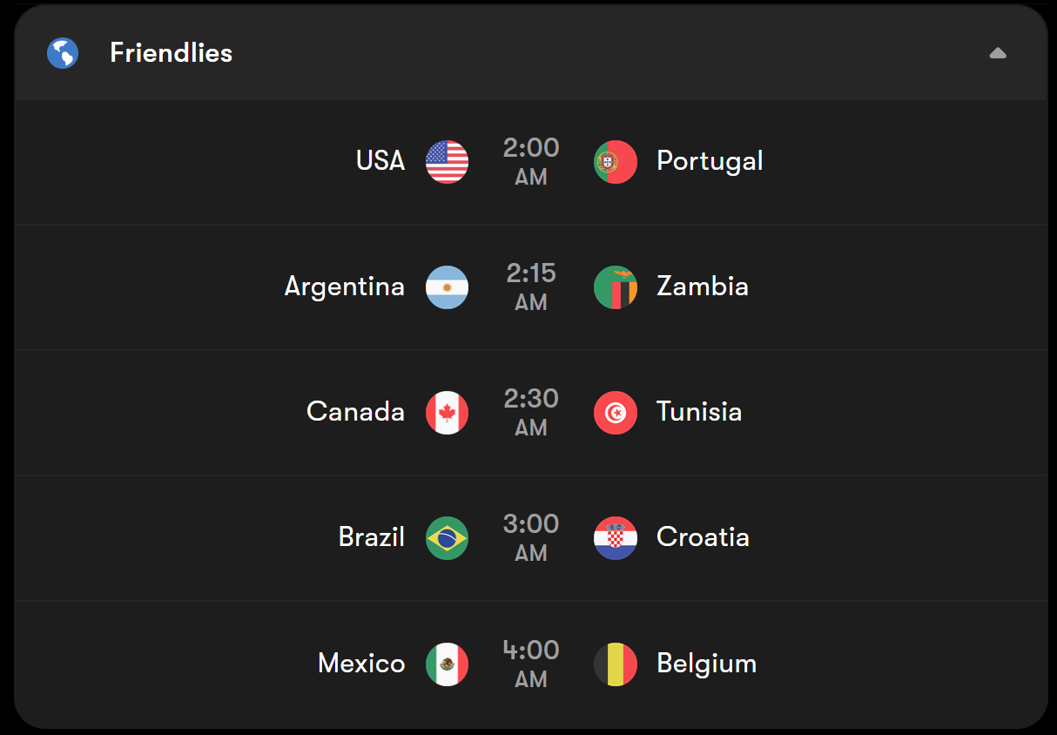Click the Croatia flag icon
The image size is (1057, 735).
click(x=616, y=538)
